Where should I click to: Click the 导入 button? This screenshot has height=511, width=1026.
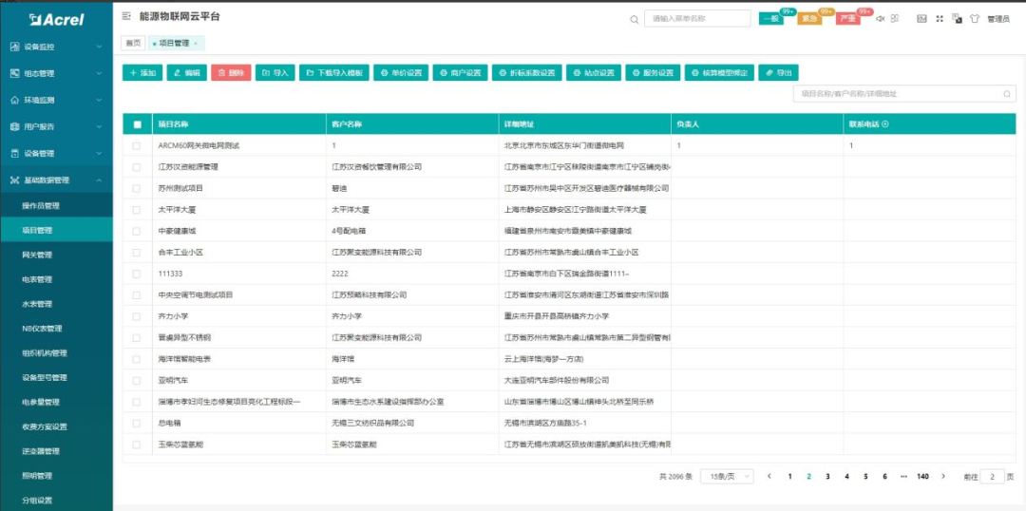[275, 73]
